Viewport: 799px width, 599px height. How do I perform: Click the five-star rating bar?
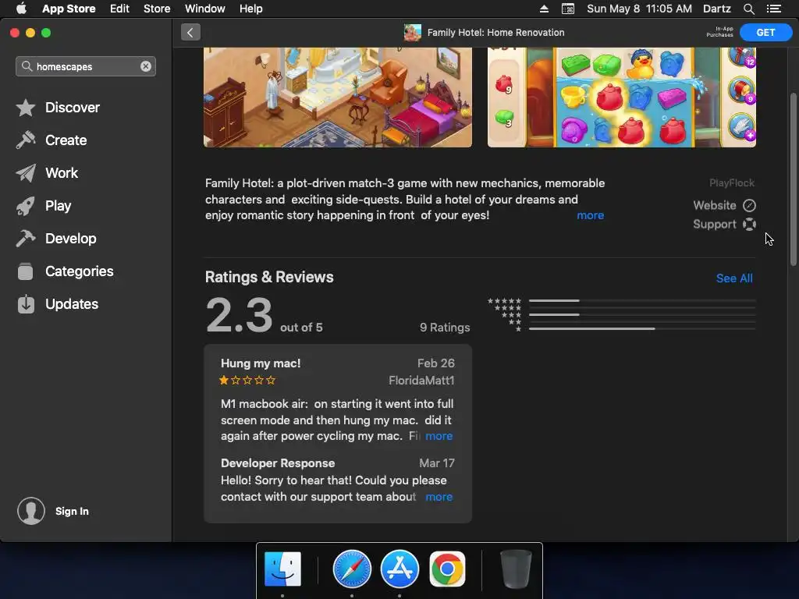tap(642, 300)
